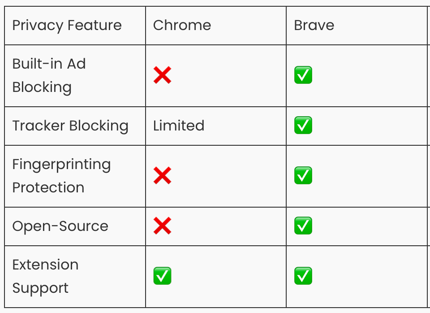This screenshot has width=430, height=313.
Task: Select the Chrome column header
Action: point(182,25)
